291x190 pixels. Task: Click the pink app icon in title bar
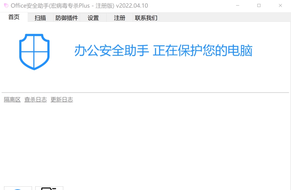(x=6, y=6)
